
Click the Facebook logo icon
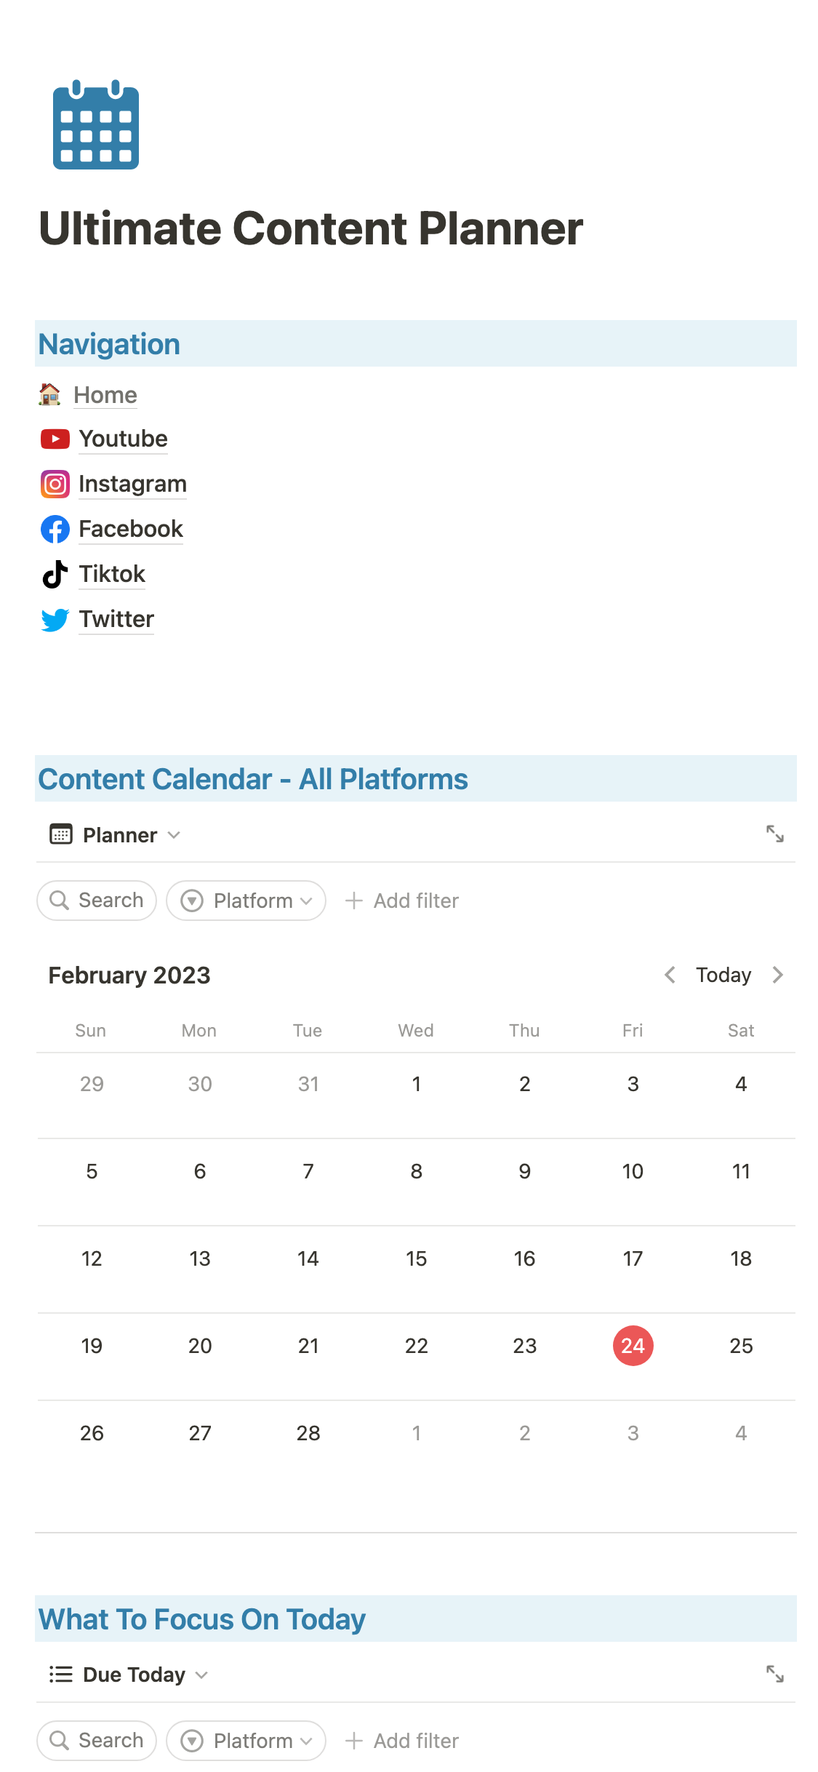(55, 529)
